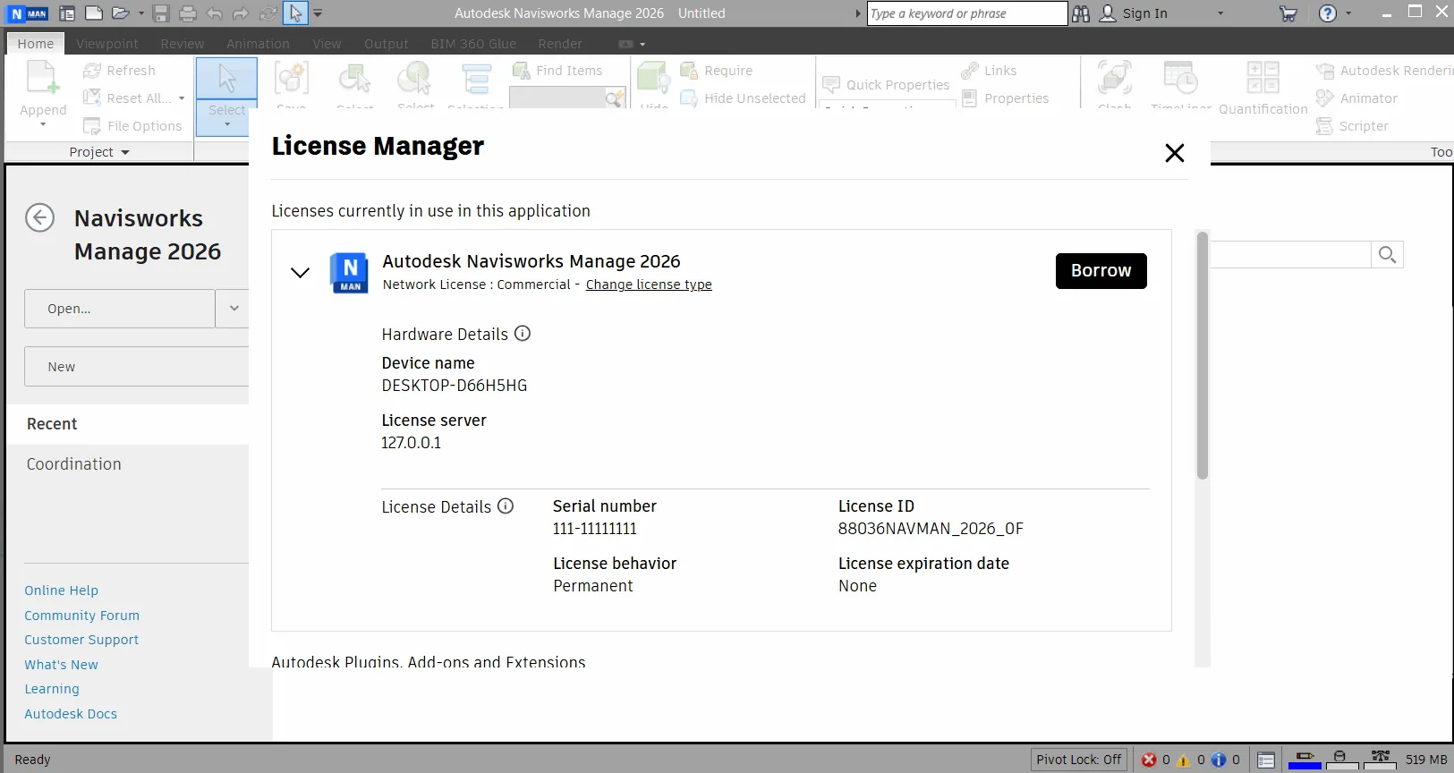Screen dimensions: 1454x773
Task: Click the Change license type link
Action: click(649, 285)
